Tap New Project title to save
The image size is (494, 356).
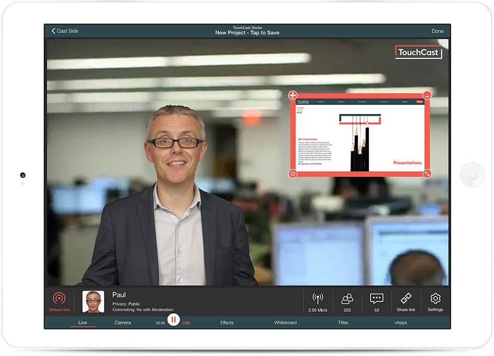tap(247, 32)
